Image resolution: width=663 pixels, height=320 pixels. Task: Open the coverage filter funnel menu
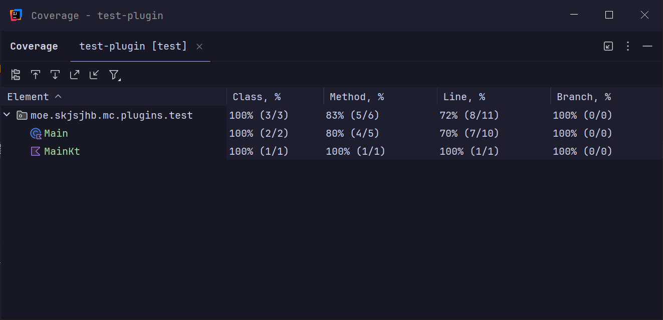[x=114, y=75]
